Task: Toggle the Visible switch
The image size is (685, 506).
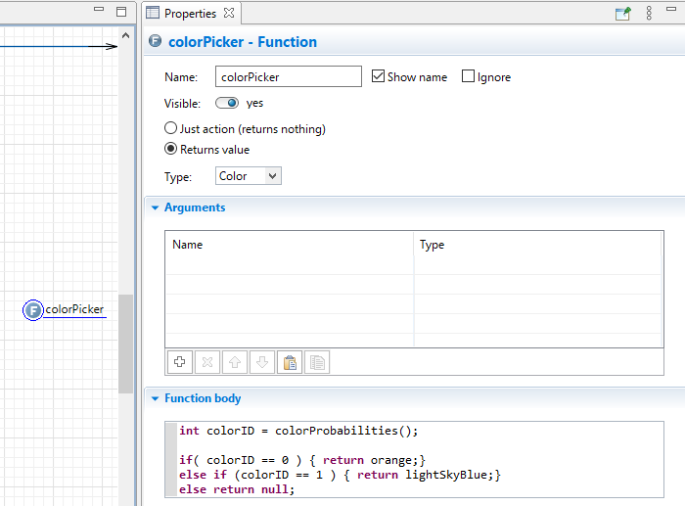Action: pos(227,103)
